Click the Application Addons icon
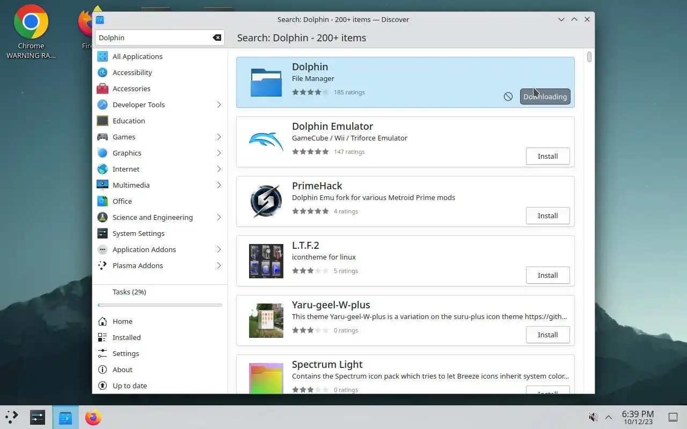 103,249
